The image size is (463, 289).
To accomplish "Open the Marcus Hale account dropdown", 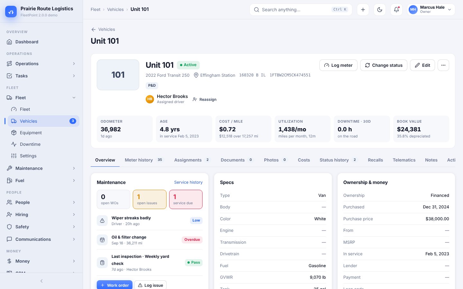I will 431,10.
